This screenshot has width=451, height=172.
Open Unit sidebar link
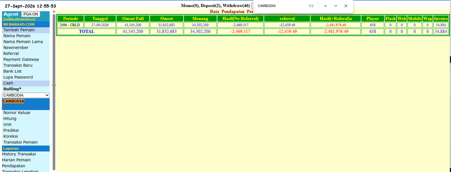pos(7,124)
